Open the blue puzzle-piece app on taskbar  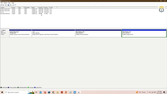click(75, 92)
